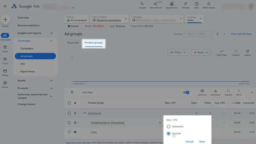Open Change history in the sidebar
This screenshot has width=256, height=144.
click(26, 104)
